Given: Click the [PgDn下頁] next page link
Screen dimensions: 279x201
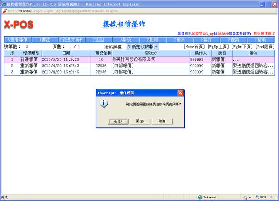Looking at the screenshot, I should click(242, 46).
